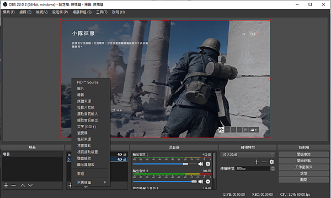The width and height of the screenshot is (331, 198).
Task: Click the 0.0 dB level readout
Action: pyautogui.click(x=207, y=171)
